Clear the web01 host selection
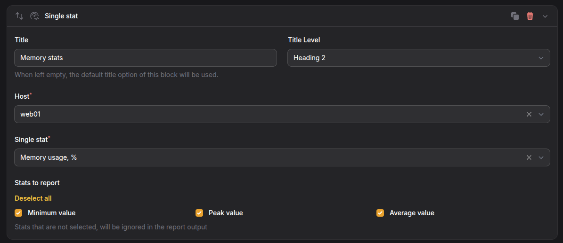Image resolution: width=563 pixels, height=243 pixels. (529, 114)
